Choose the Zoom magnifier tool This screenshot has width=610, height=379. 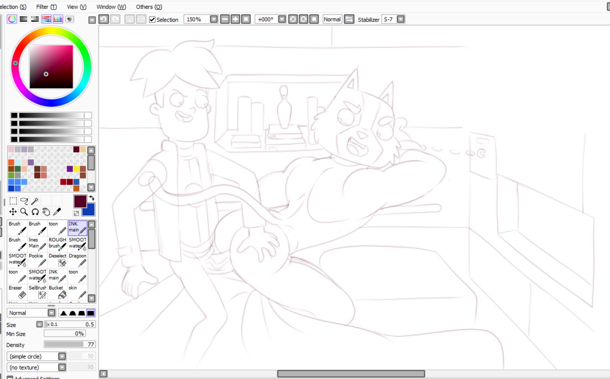(x=24, y=212)
